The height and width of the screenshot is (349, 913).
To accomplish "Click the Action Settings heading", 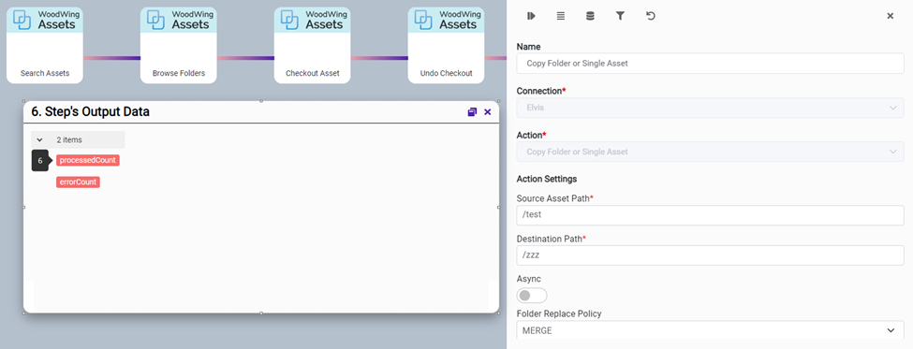I will (547, 179).
